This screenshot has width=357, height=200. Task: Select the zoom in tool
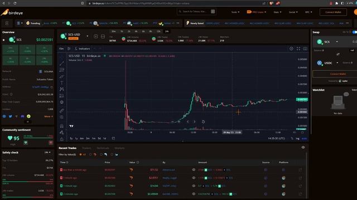click(x=62, y=117)
